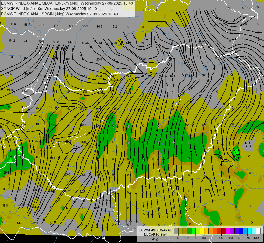Click the SYNOP Wind 10m title line
This screenshot has height=243, width=264.
49,9
